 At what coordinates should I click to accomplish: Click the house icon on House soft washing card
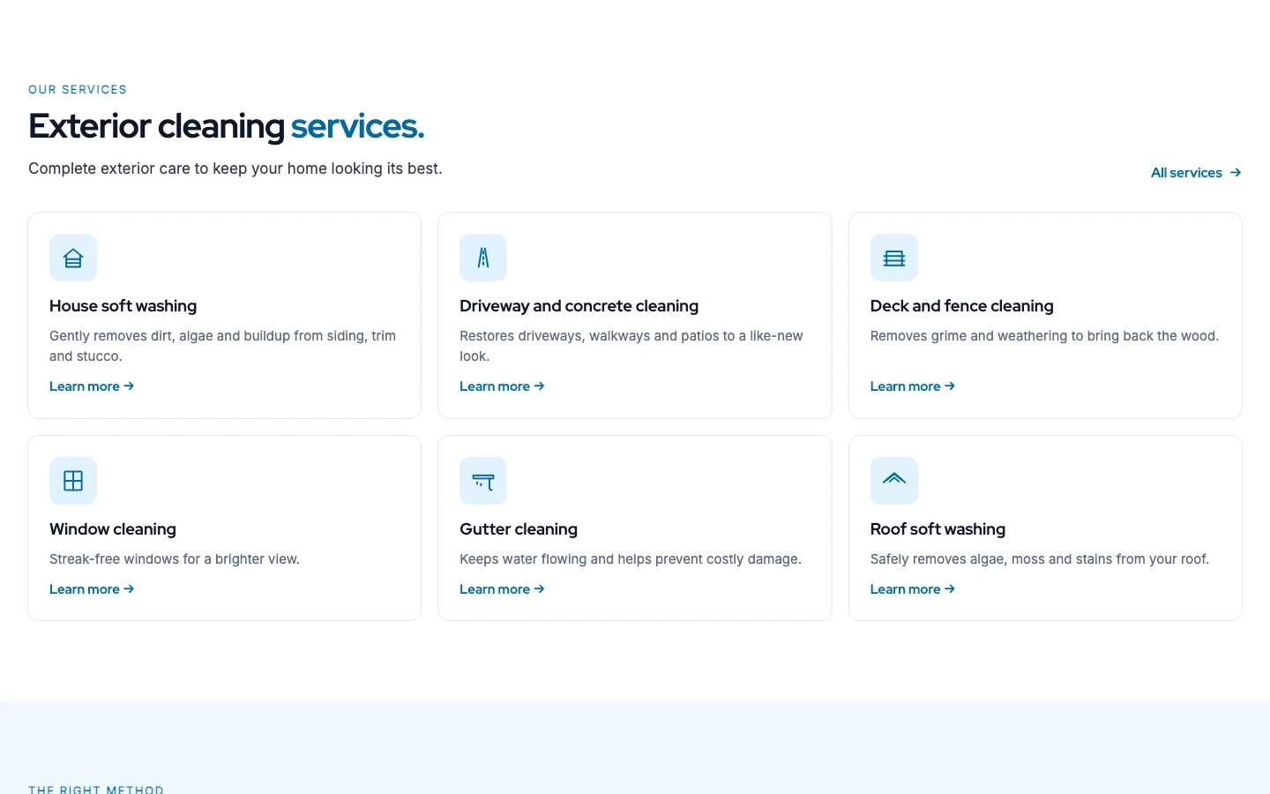pyautogui.click(x=73, y=258)
